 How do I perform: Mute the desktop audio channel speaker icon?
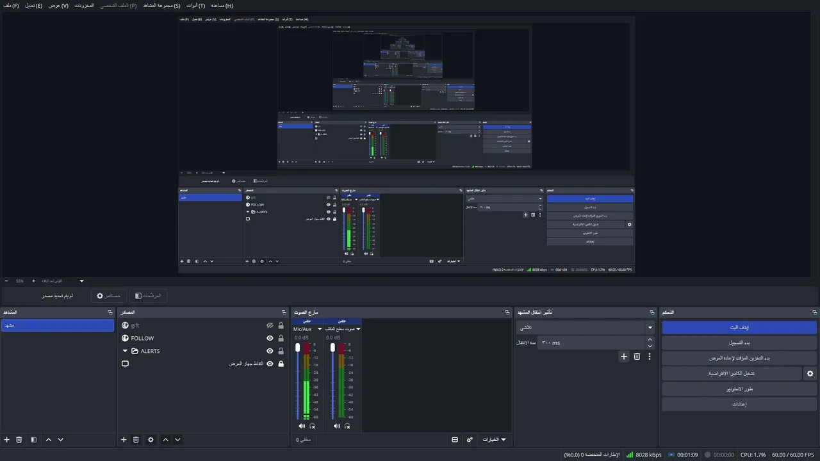(337, 426)
